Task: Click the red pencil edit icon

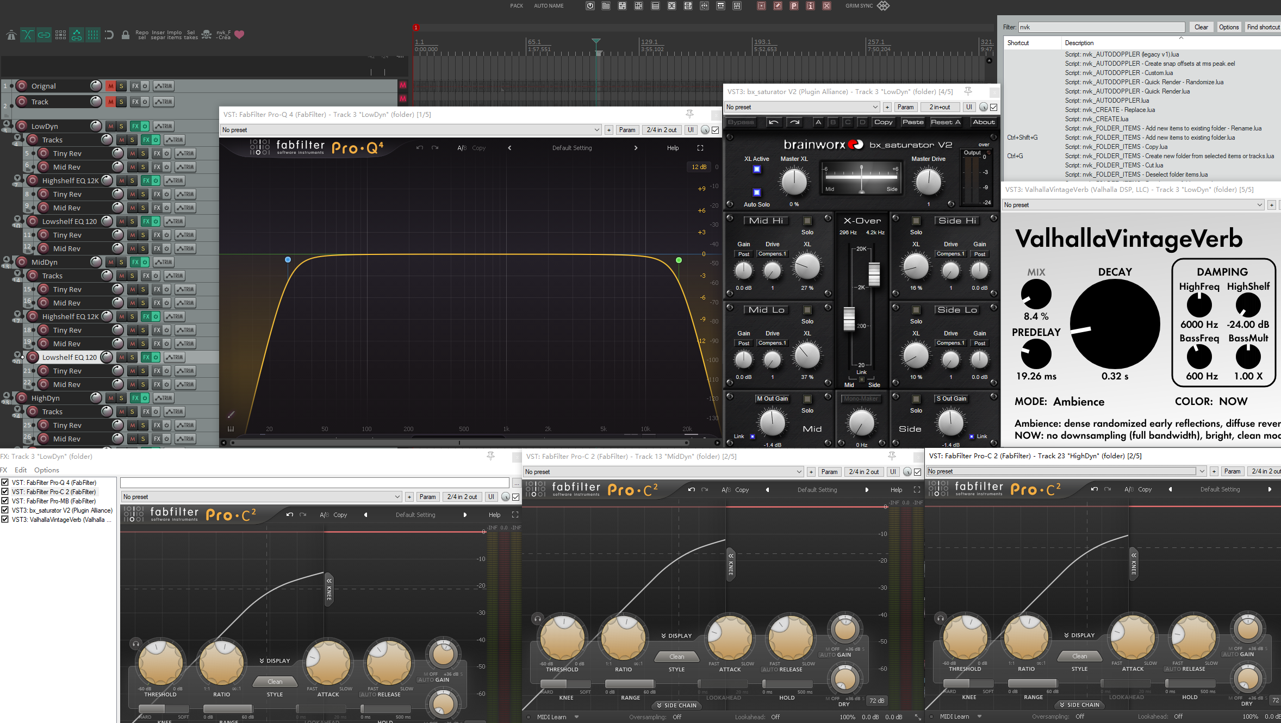Action: tap(778, 6)
